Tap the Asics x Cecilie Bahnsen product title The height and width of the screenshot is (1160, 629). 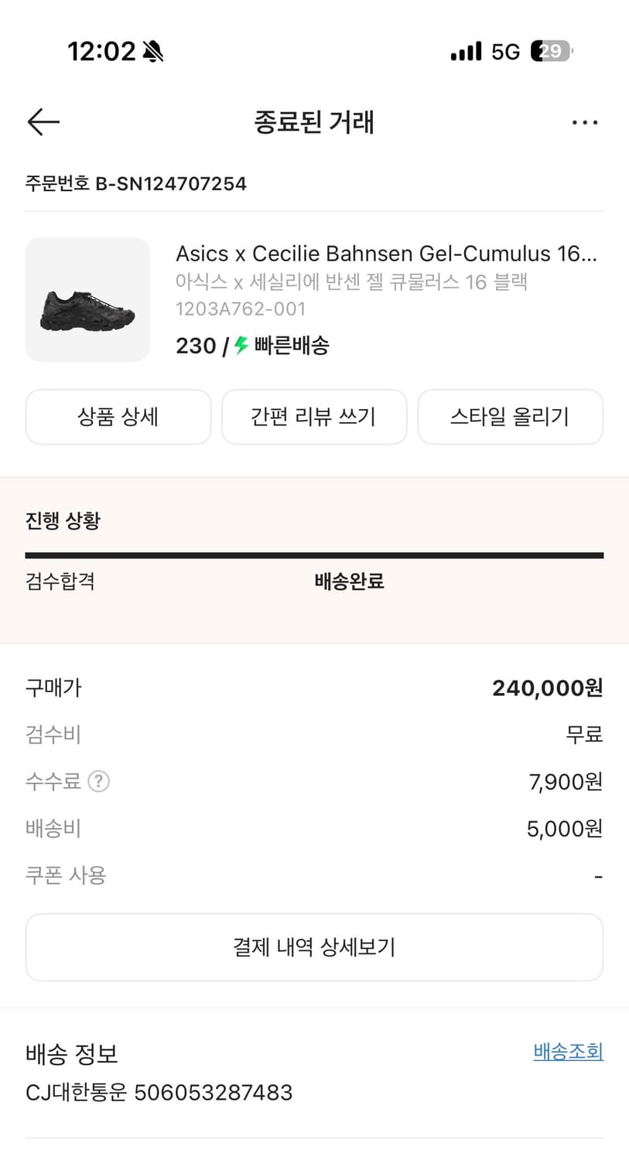[x=386, y=254]
